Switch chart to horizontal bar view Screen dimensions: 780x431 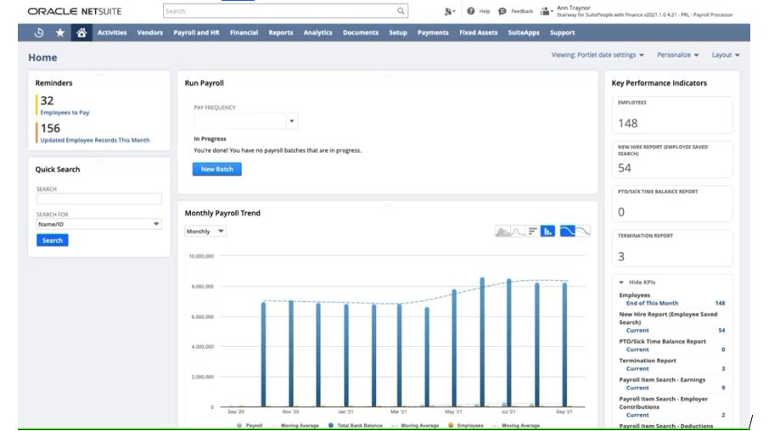coord(532,231)
